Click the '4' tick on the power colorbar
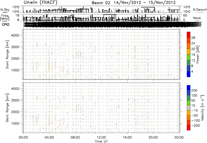Screen dimensions: 207x143 pyautogui.click(x=192, y=71)
